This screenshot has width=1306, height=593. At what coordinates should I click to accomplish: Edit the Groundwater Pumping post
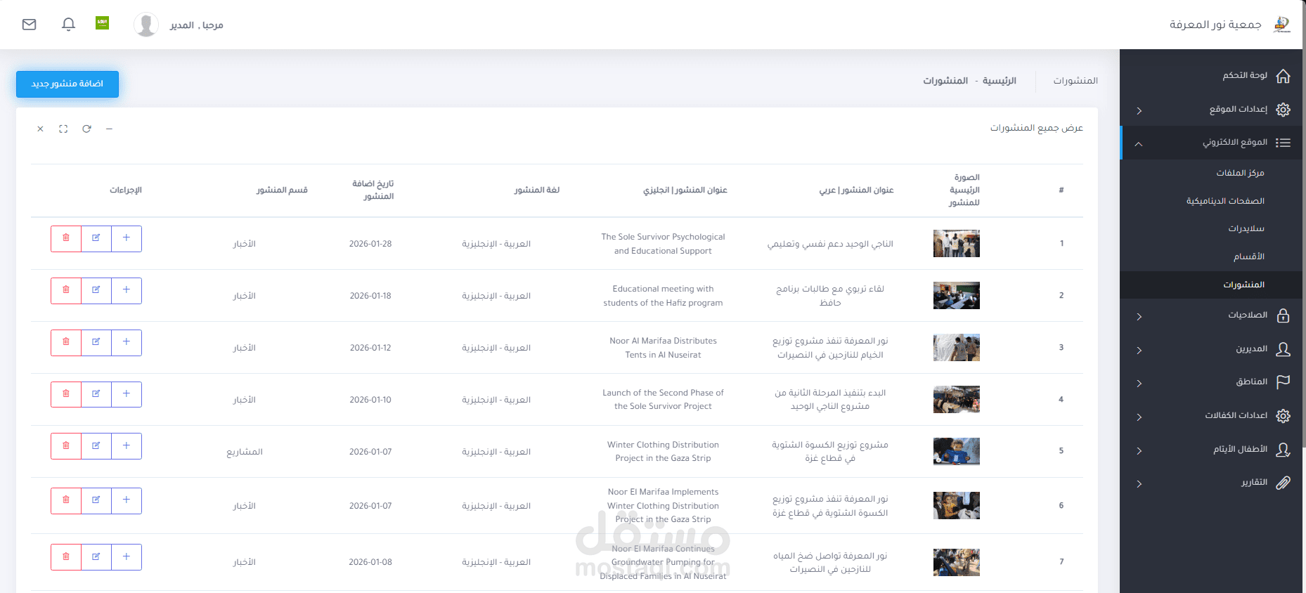pyautogui.click(x=96, y=556)
